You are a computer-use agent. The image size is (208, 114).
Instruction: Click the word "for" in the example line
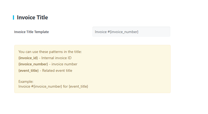coord(65,87)
